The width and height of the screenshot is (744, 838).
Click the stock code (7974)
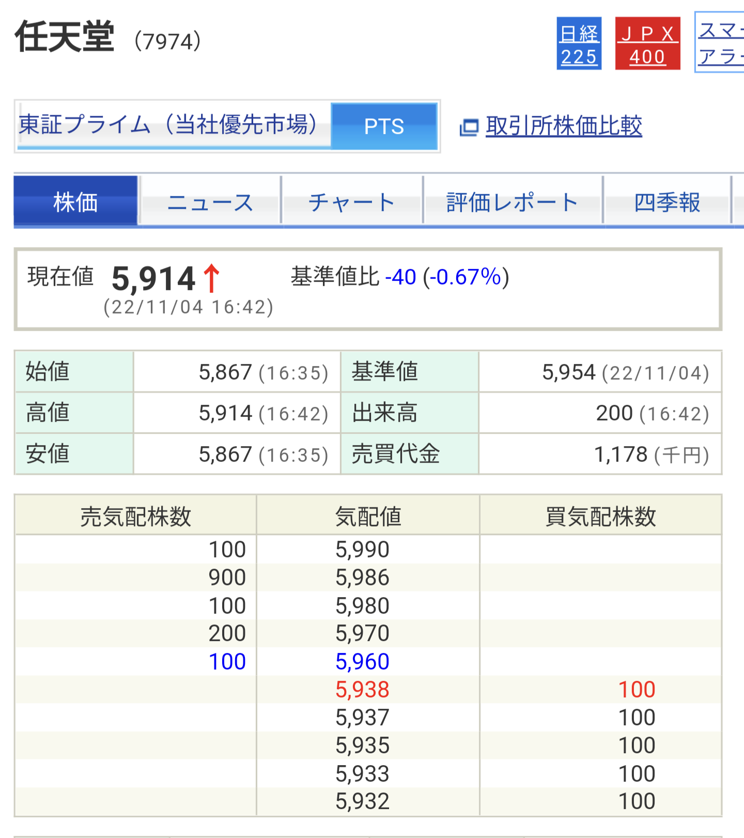167,41
